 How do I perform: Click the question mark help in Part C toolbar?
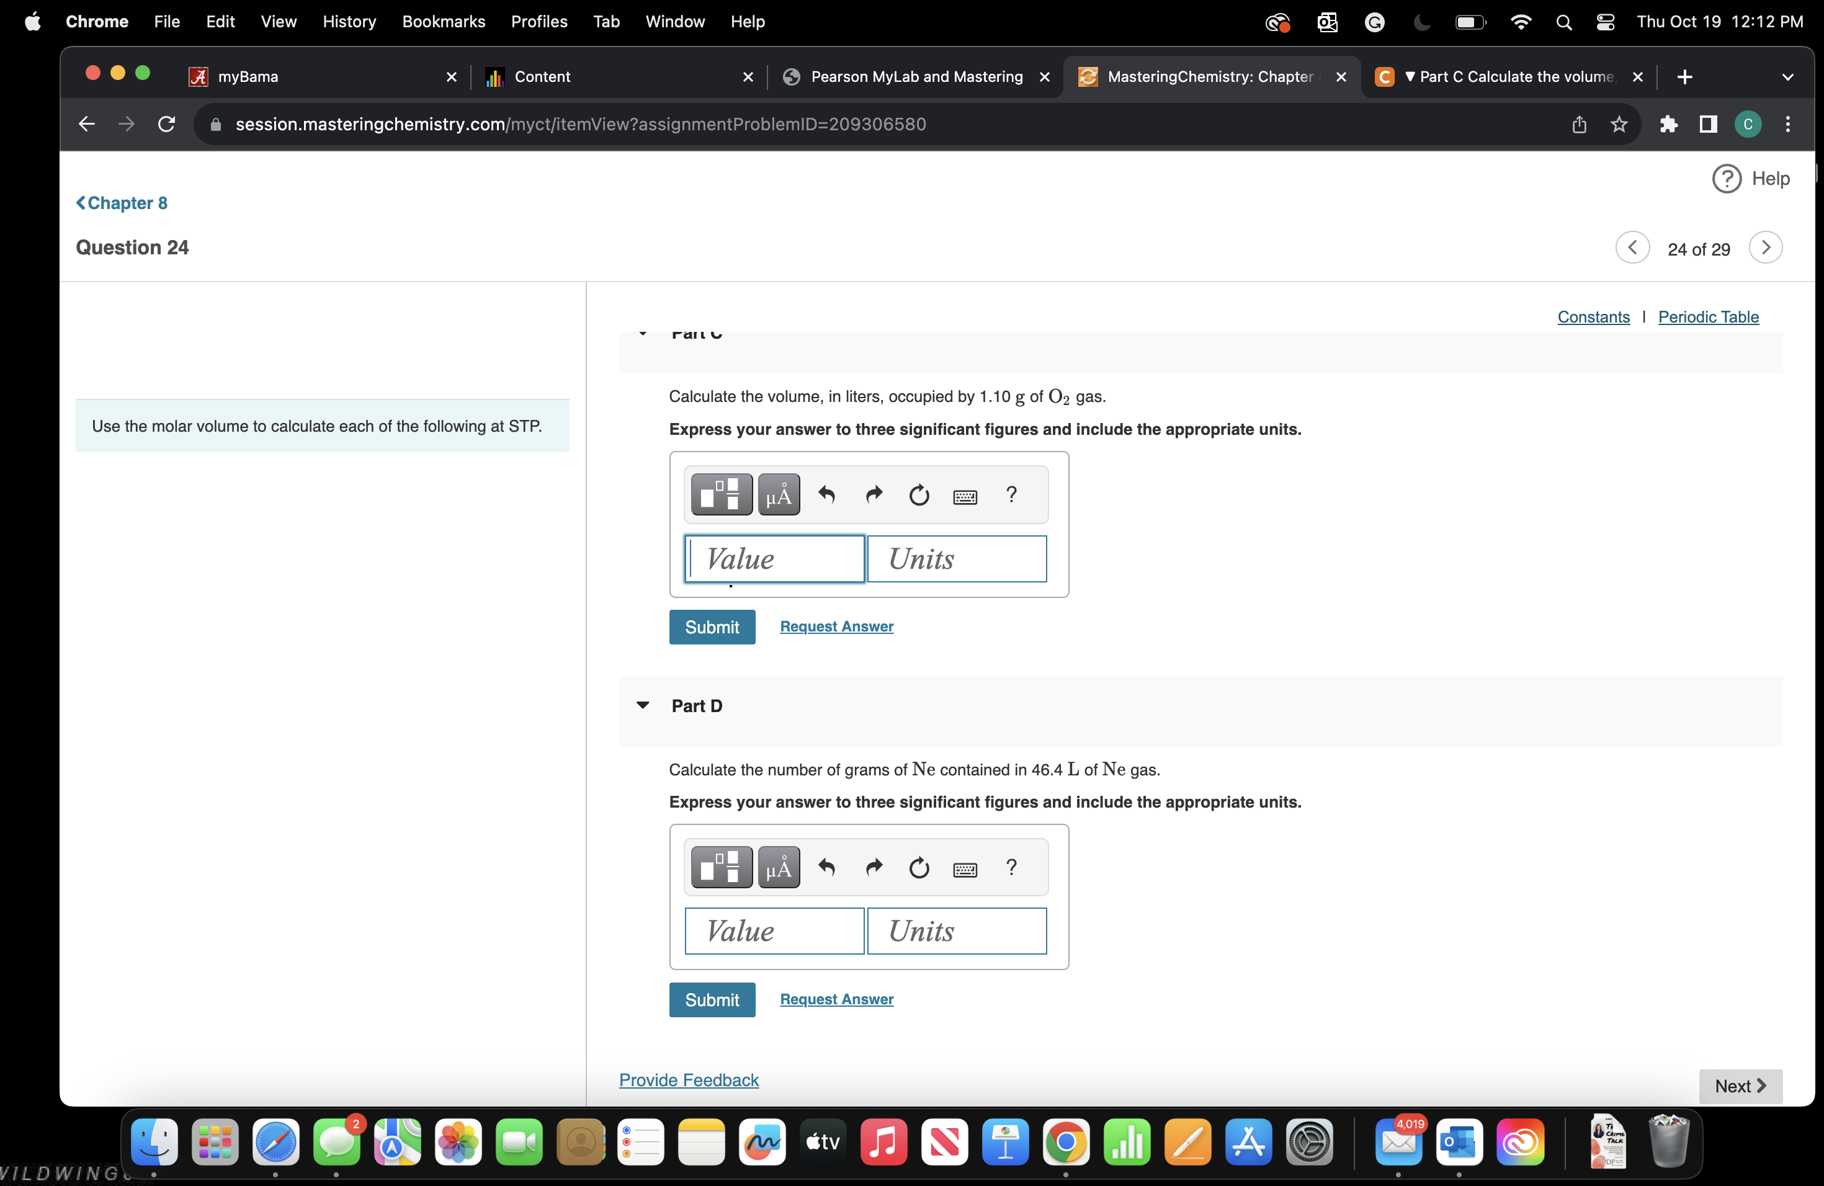1011,494
